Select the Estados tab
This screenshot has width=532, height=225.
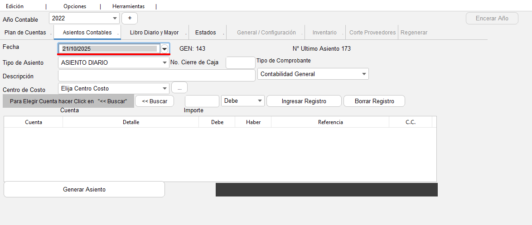205,33
